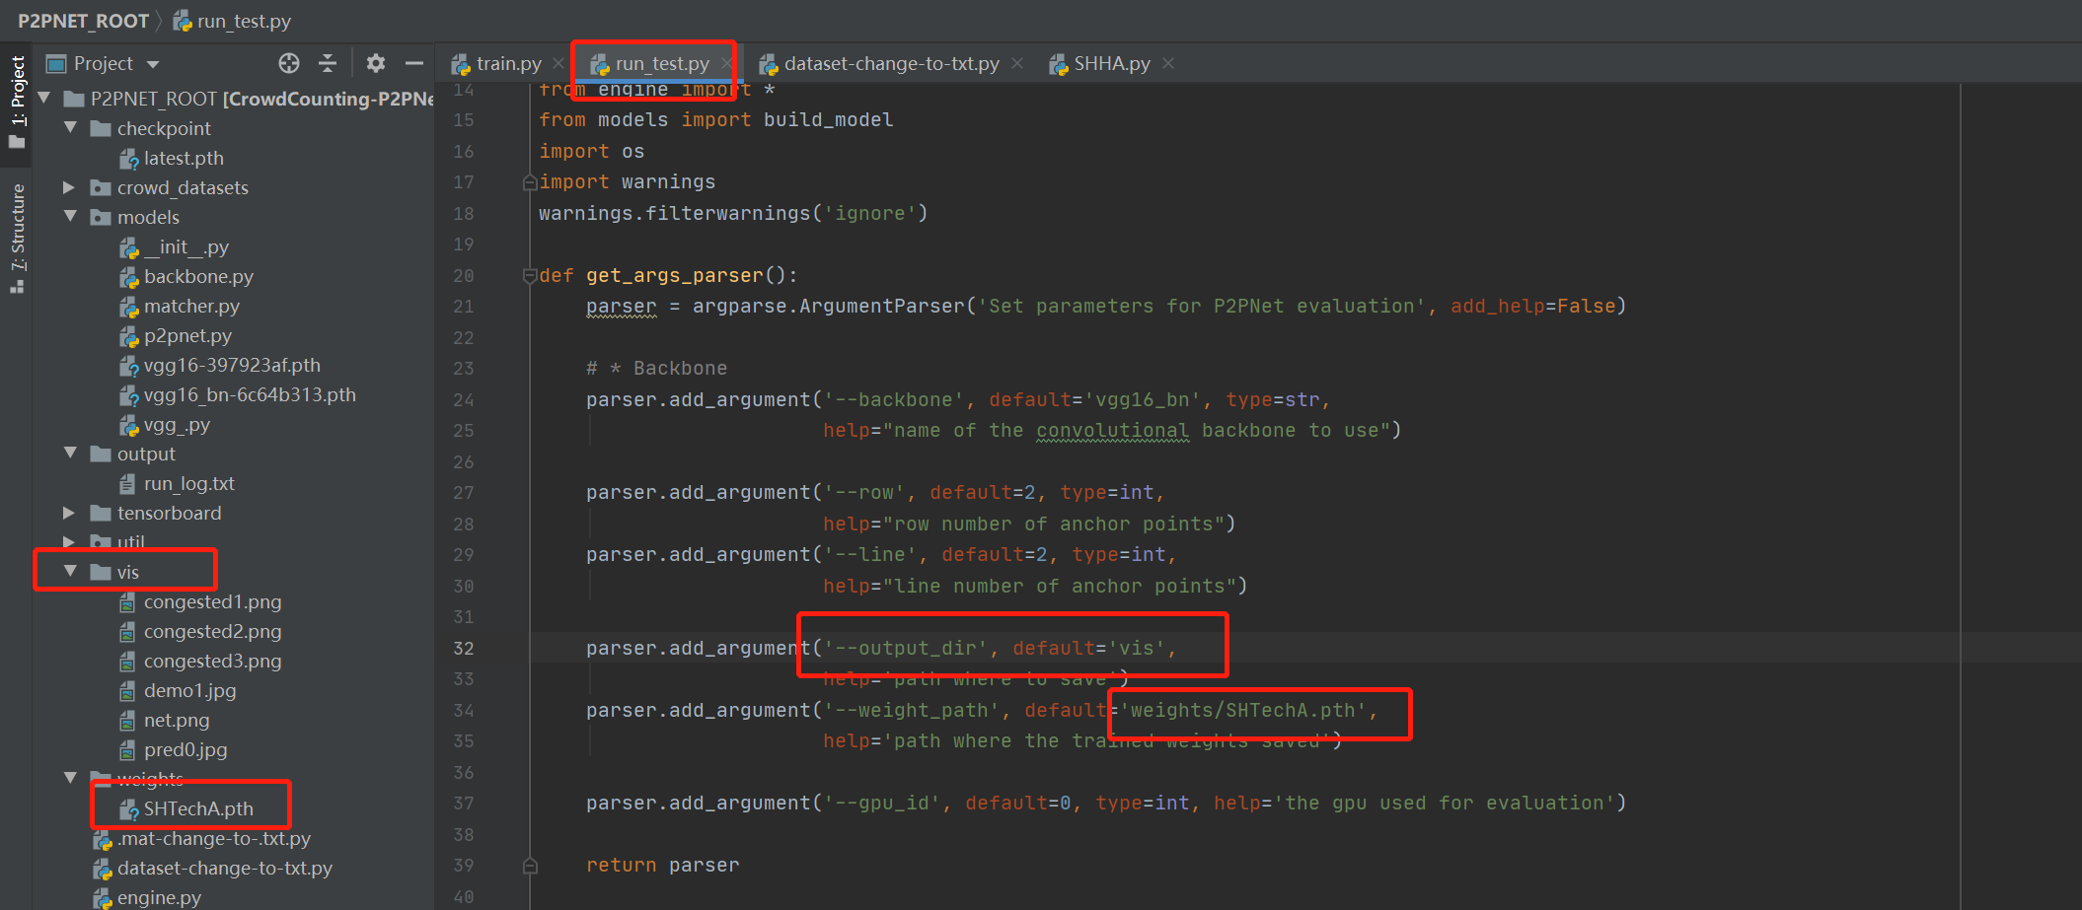Open the 7: Structure side tool window

tap(17, 239)
